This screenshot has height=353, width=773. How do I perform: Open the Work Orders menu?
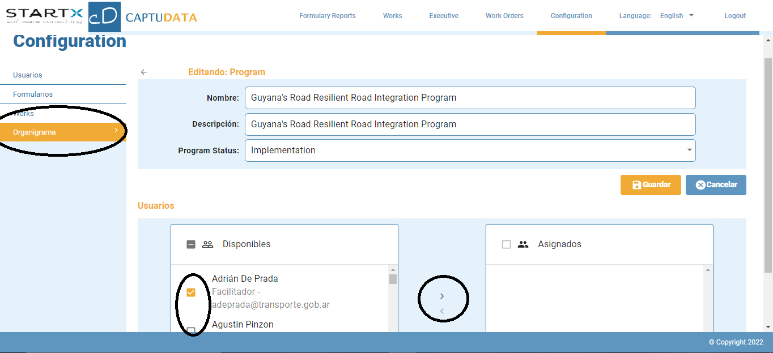click(x=504, y=16)
